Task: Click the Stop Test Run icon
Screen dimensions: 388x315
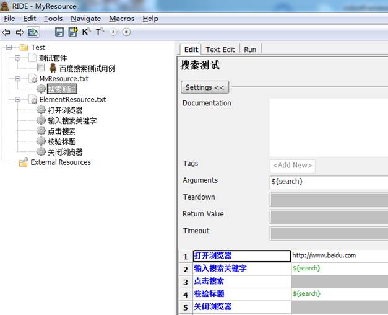Action: [126, 32]
